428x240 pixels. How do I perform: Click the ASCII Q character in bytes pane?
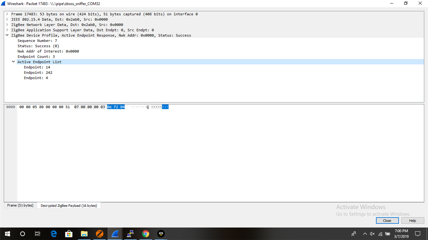(x=148, y=107)
